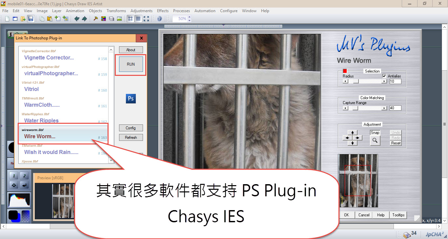This screenshot has width=448, height=239.
Task: Click the Capture Range slider left arrow
Action: click(x=345, y=108)
